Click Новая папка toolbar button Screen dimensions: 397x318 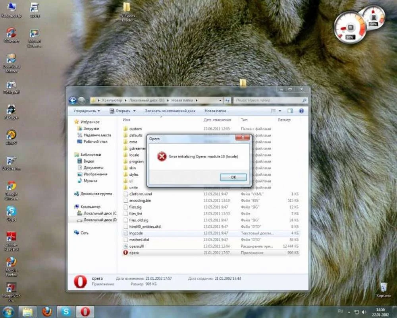point(215,111)
